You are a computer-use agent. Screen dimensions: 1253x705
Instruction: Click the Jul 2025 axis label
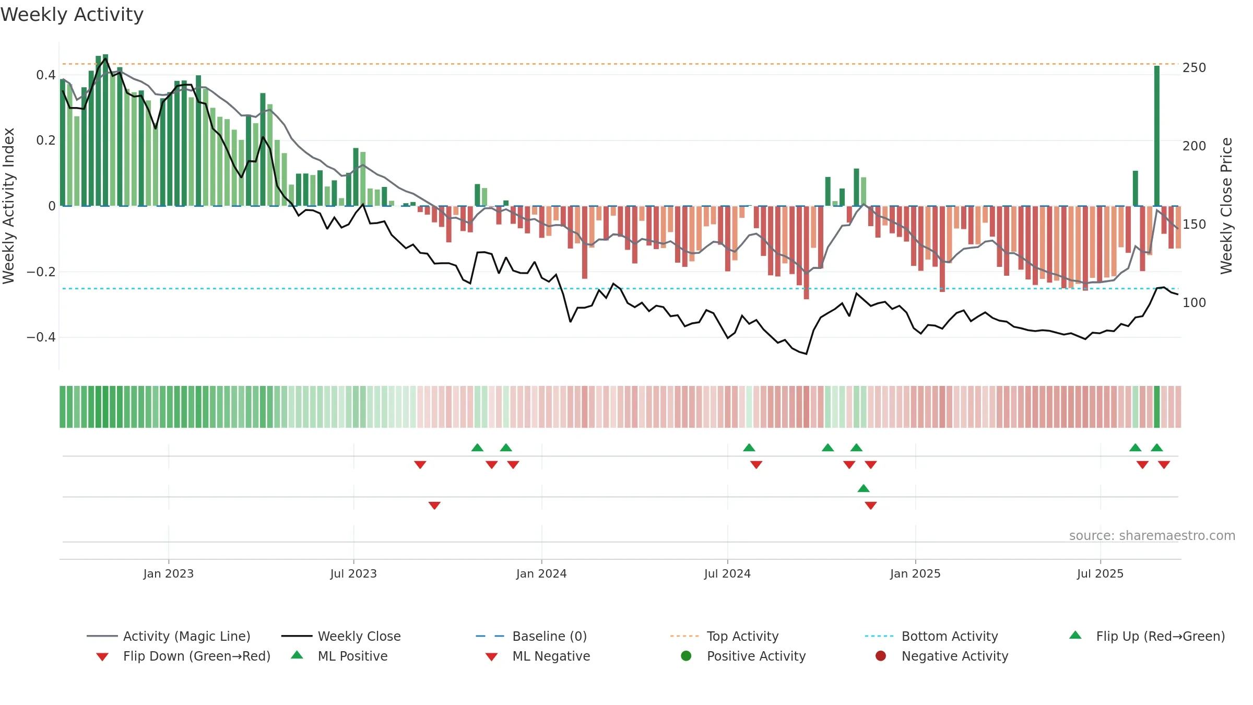1100,574
